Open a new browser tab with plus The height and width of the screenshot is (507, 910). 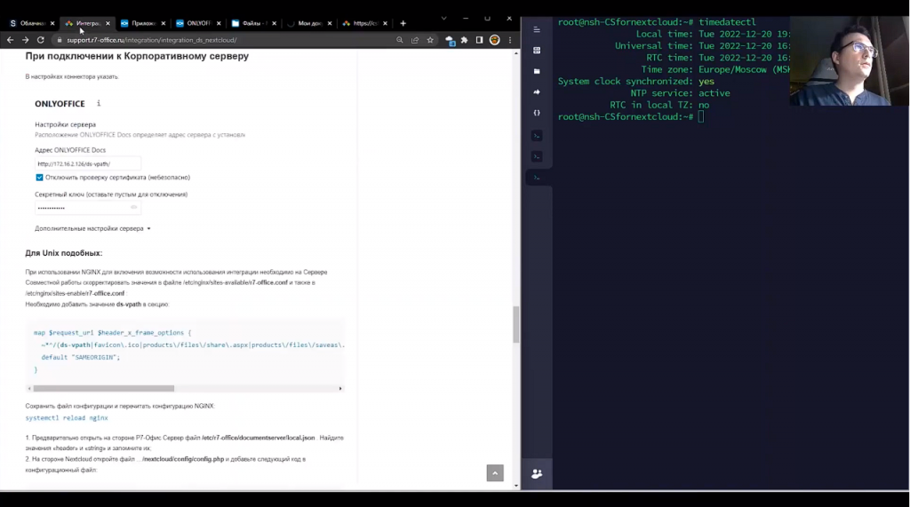coord(403,23)
